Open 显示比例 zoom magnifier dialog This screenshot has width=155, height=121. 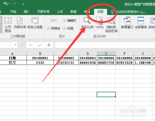coord(87,23)
